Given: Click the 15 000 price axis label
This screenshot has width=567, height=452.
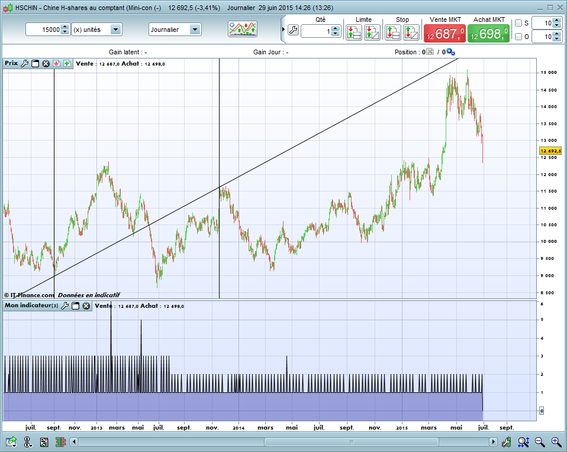Looking at the screenshot, I should point(549,72).
